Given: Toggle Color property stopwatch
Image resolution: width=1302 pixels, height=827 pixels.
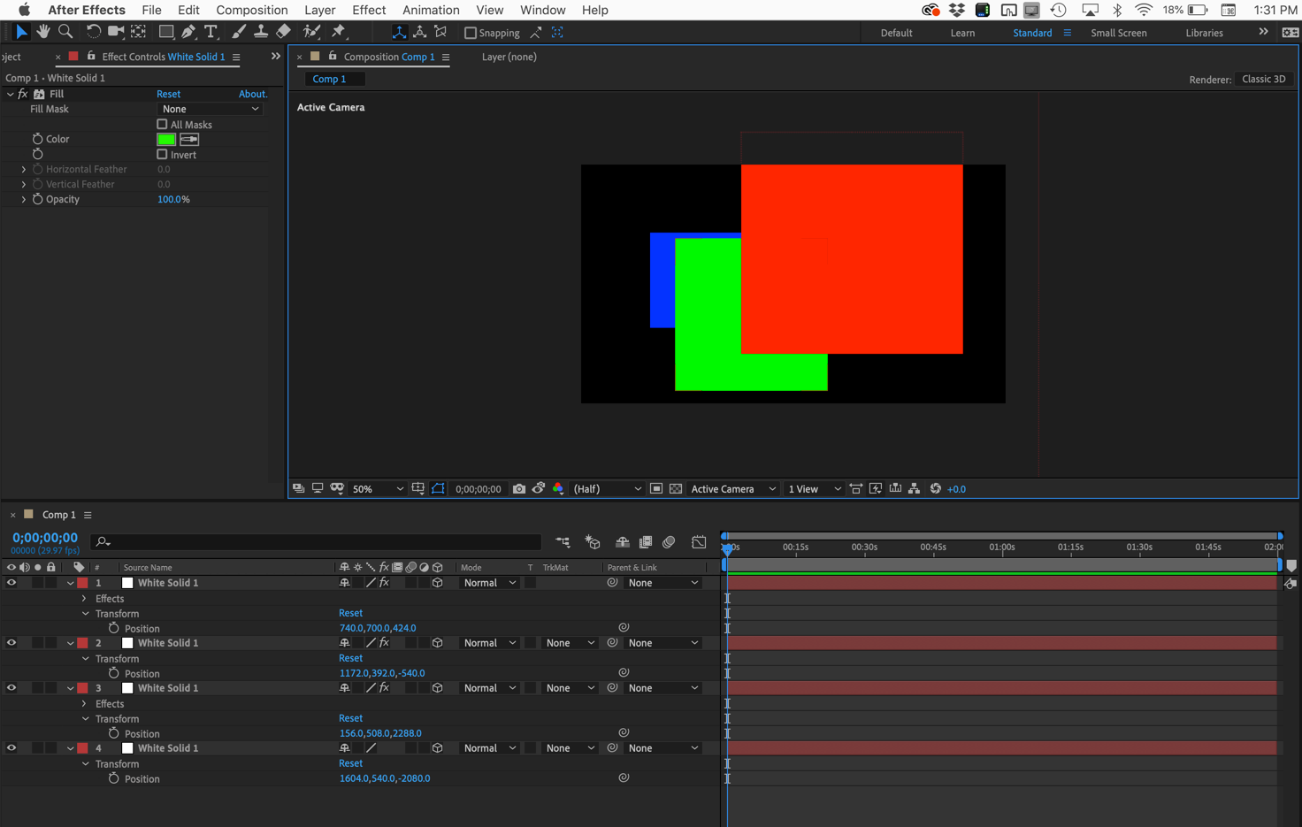Looking at the screenshot, I should (x=37, y=139).
